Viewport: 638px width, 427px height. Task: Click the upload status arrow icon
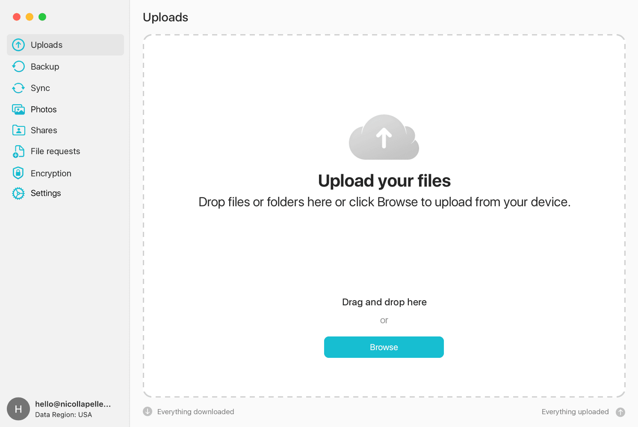coord(620,412)
